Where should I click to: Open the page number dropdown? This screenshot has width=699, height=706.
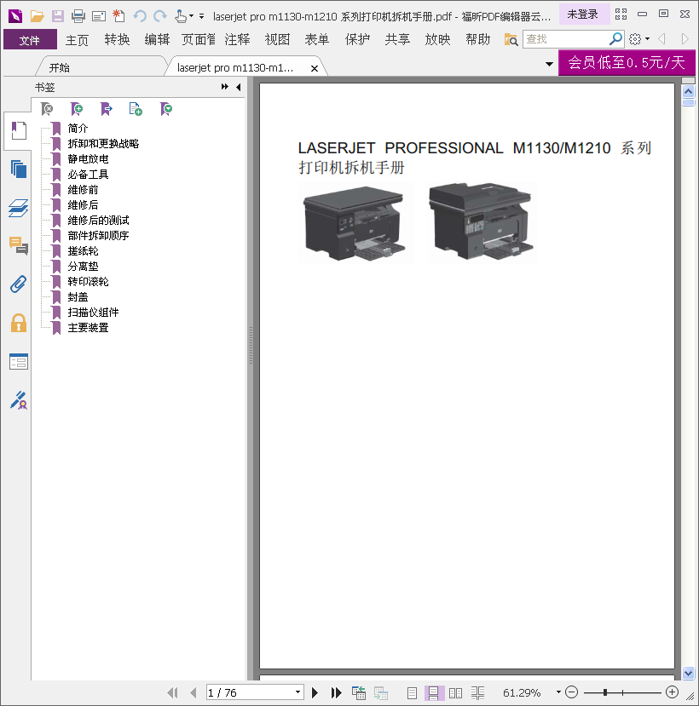[x=298, y=692]
